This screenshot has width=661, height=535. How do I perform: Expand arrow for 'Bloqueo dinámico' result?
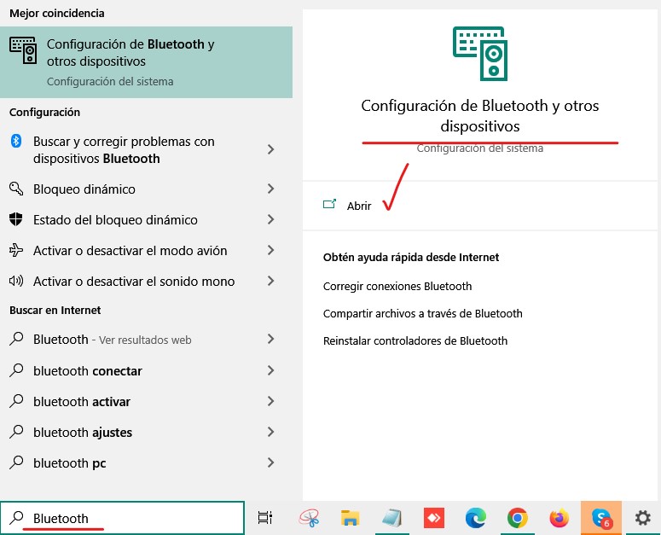pos(271,189)
